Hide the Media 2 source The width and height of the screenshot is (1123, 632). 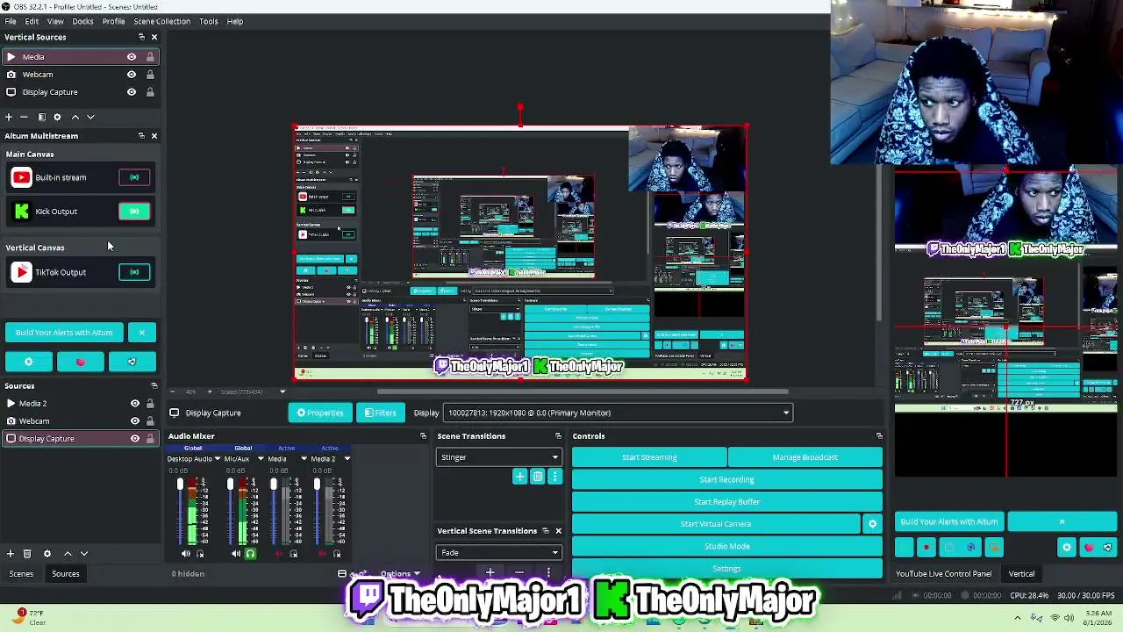coord(135,404)
